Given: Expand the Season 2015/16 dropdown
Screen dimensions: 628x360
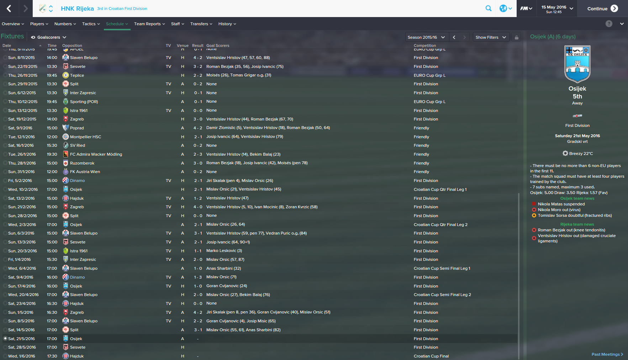Looking at the screenshot, I should pyautogui.click(x=426, y=37).
